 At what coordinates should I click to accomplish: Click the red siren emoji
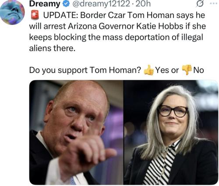35,15
